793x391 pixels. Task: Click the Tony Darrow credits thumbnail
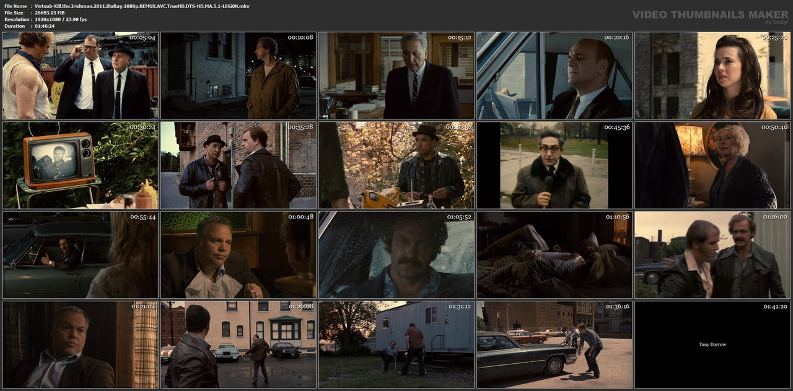(712, 345)
